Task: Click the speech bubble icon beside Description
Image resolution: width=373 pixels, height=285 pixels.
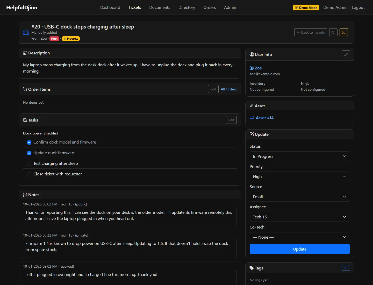Action: tap(25, 53)
